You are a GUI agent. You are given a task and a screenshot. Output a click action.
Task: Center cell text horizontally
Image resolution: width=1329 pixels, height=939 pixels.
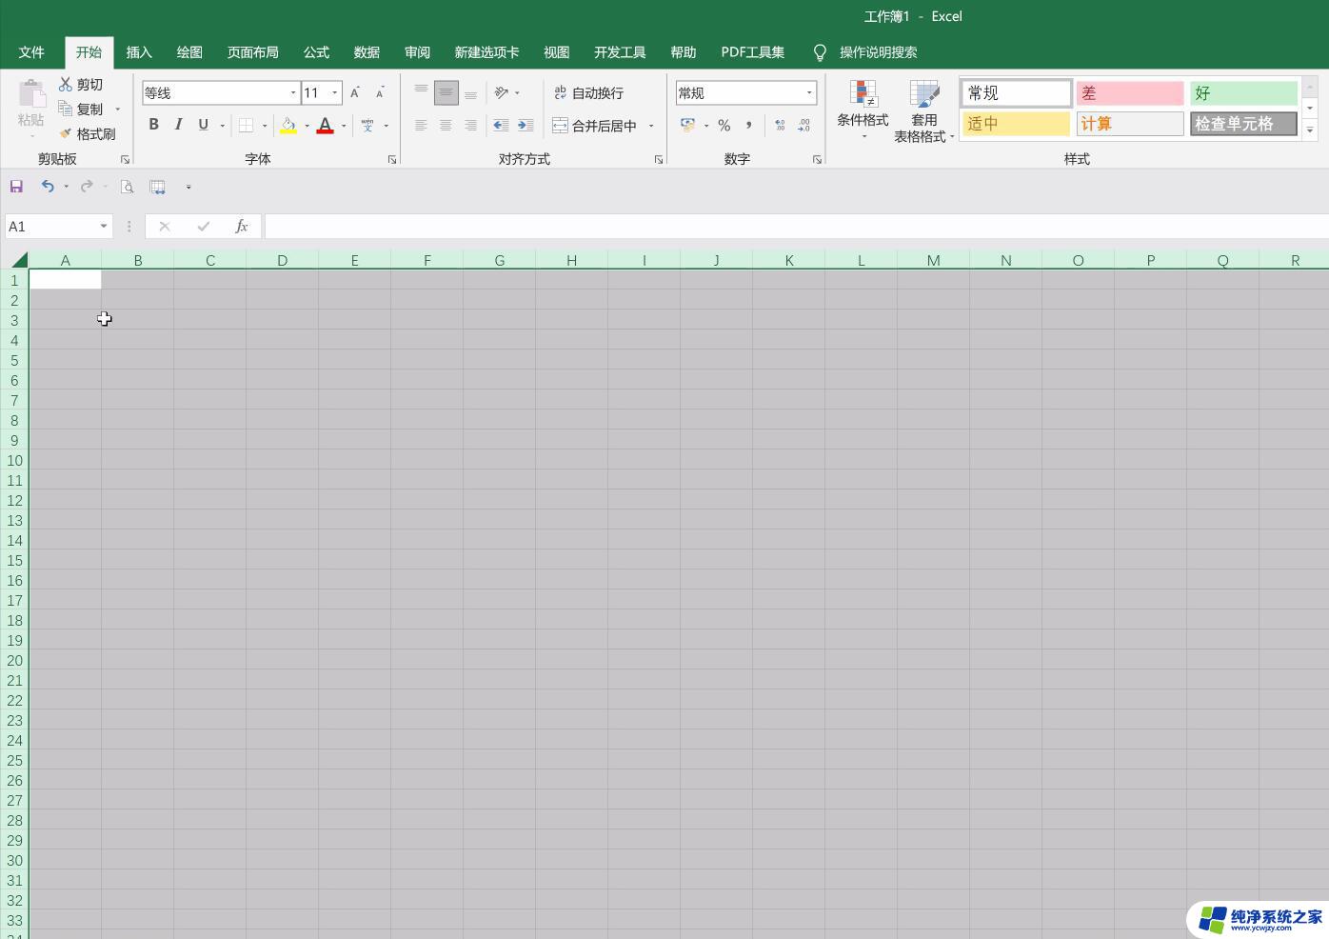tap(446, 125)
